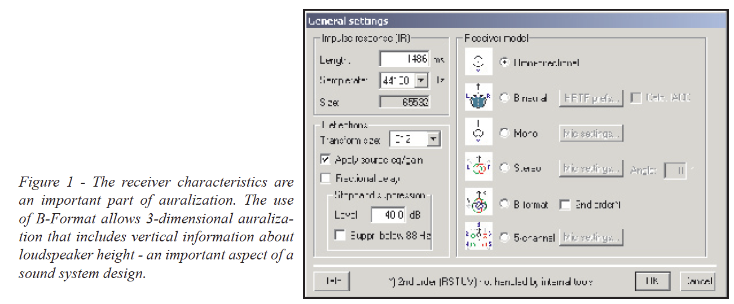Tick the 2nd order checkbox beside B-format
The height and width of the screenshot is (304, 734).
tap(565, 205)
